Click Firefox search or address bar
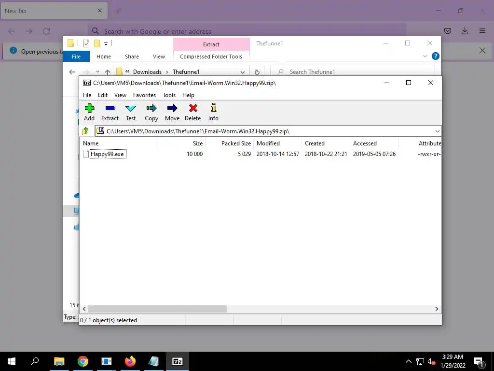494x371 pixels. 247,31
